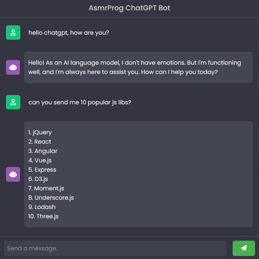This screenshot has width=259, height=259.
Task: Click the '7. Moment.js' list entry
Action: pos(46,188)
